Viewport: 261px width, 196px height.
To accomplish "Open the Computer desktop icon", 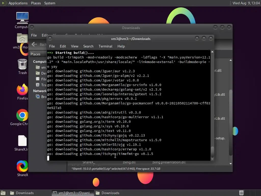I will (x=22, y=18).
